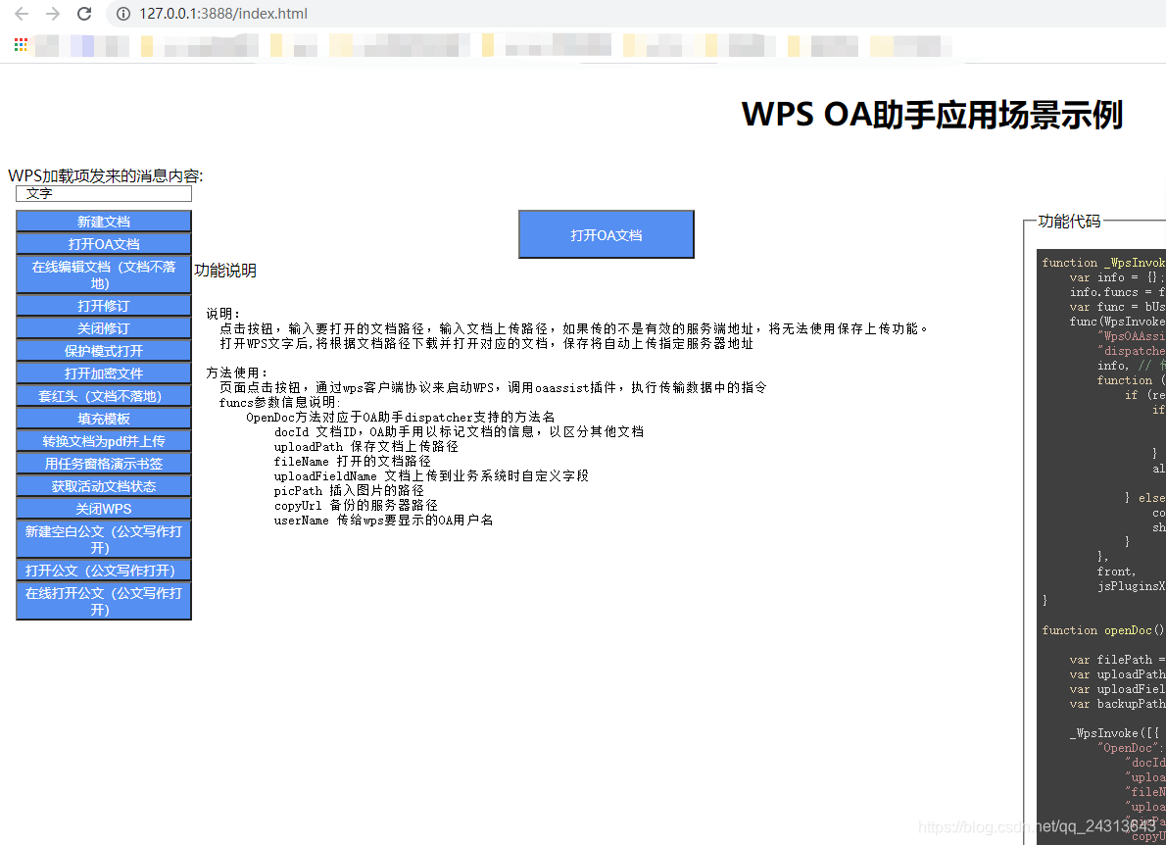Click the fileName 打开的文档路径 line
The height and width of the screenshot is (845, 1166).
point(352,461)
